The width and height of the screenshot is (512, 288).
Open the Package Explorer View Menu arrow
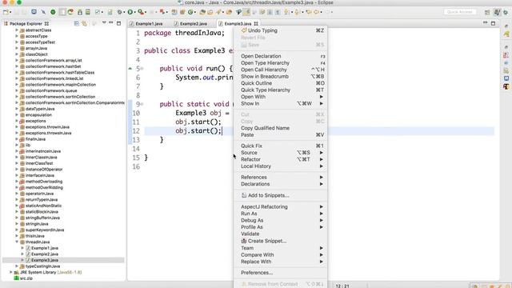click(x=104, y=23)
